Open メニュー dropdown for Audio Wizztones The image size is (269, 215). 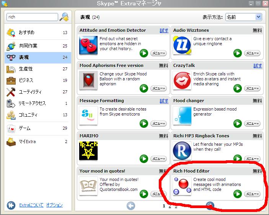253,53
